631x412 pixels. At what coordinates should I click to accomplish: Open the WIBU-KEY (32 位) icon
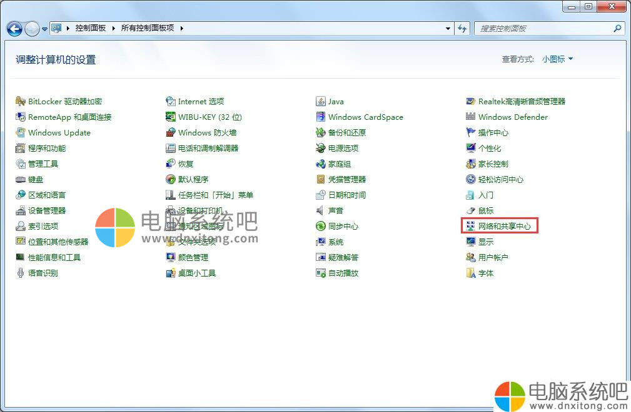[x=171, y=117]
